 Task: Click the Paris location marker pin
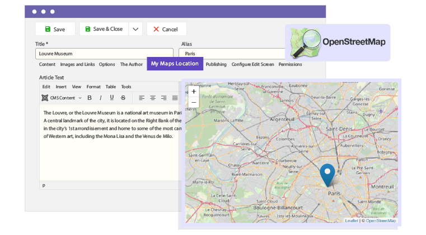(x=327, y=174)
